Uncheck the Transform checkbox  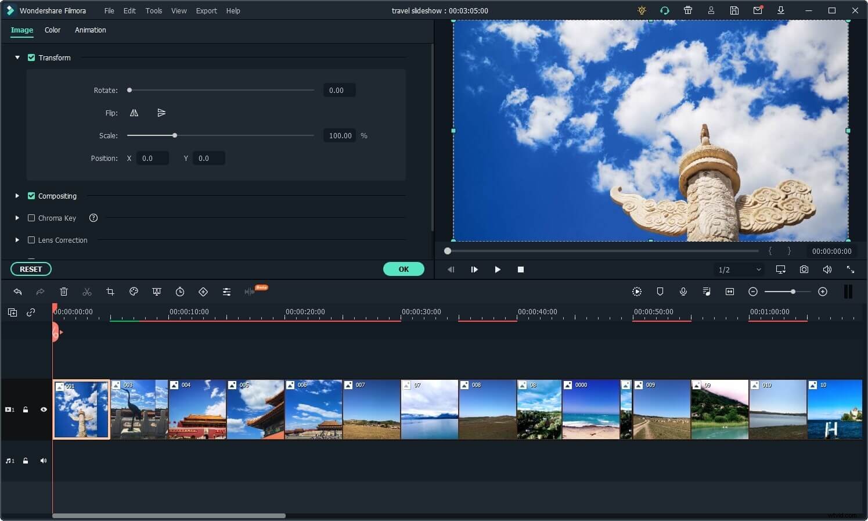coord(31,58)
